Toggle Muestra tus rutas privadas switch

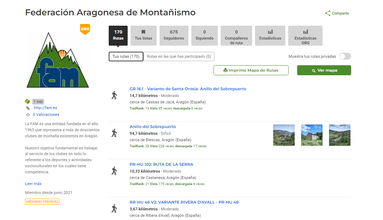coord(345,56)
